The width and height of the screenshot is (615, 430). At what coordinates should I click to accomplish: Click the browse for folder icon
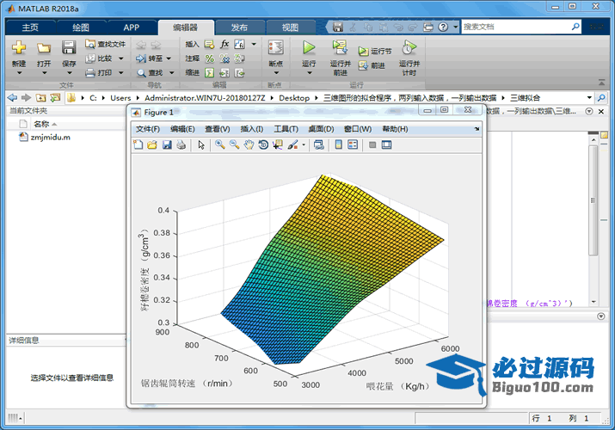[x=55, y=97]
